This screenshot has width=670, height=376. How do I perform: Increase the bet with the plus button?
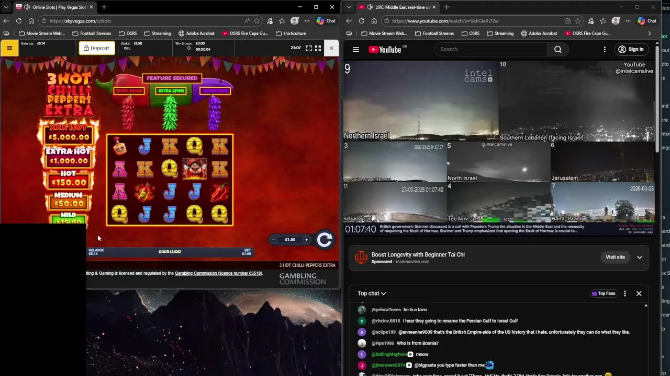306,240
